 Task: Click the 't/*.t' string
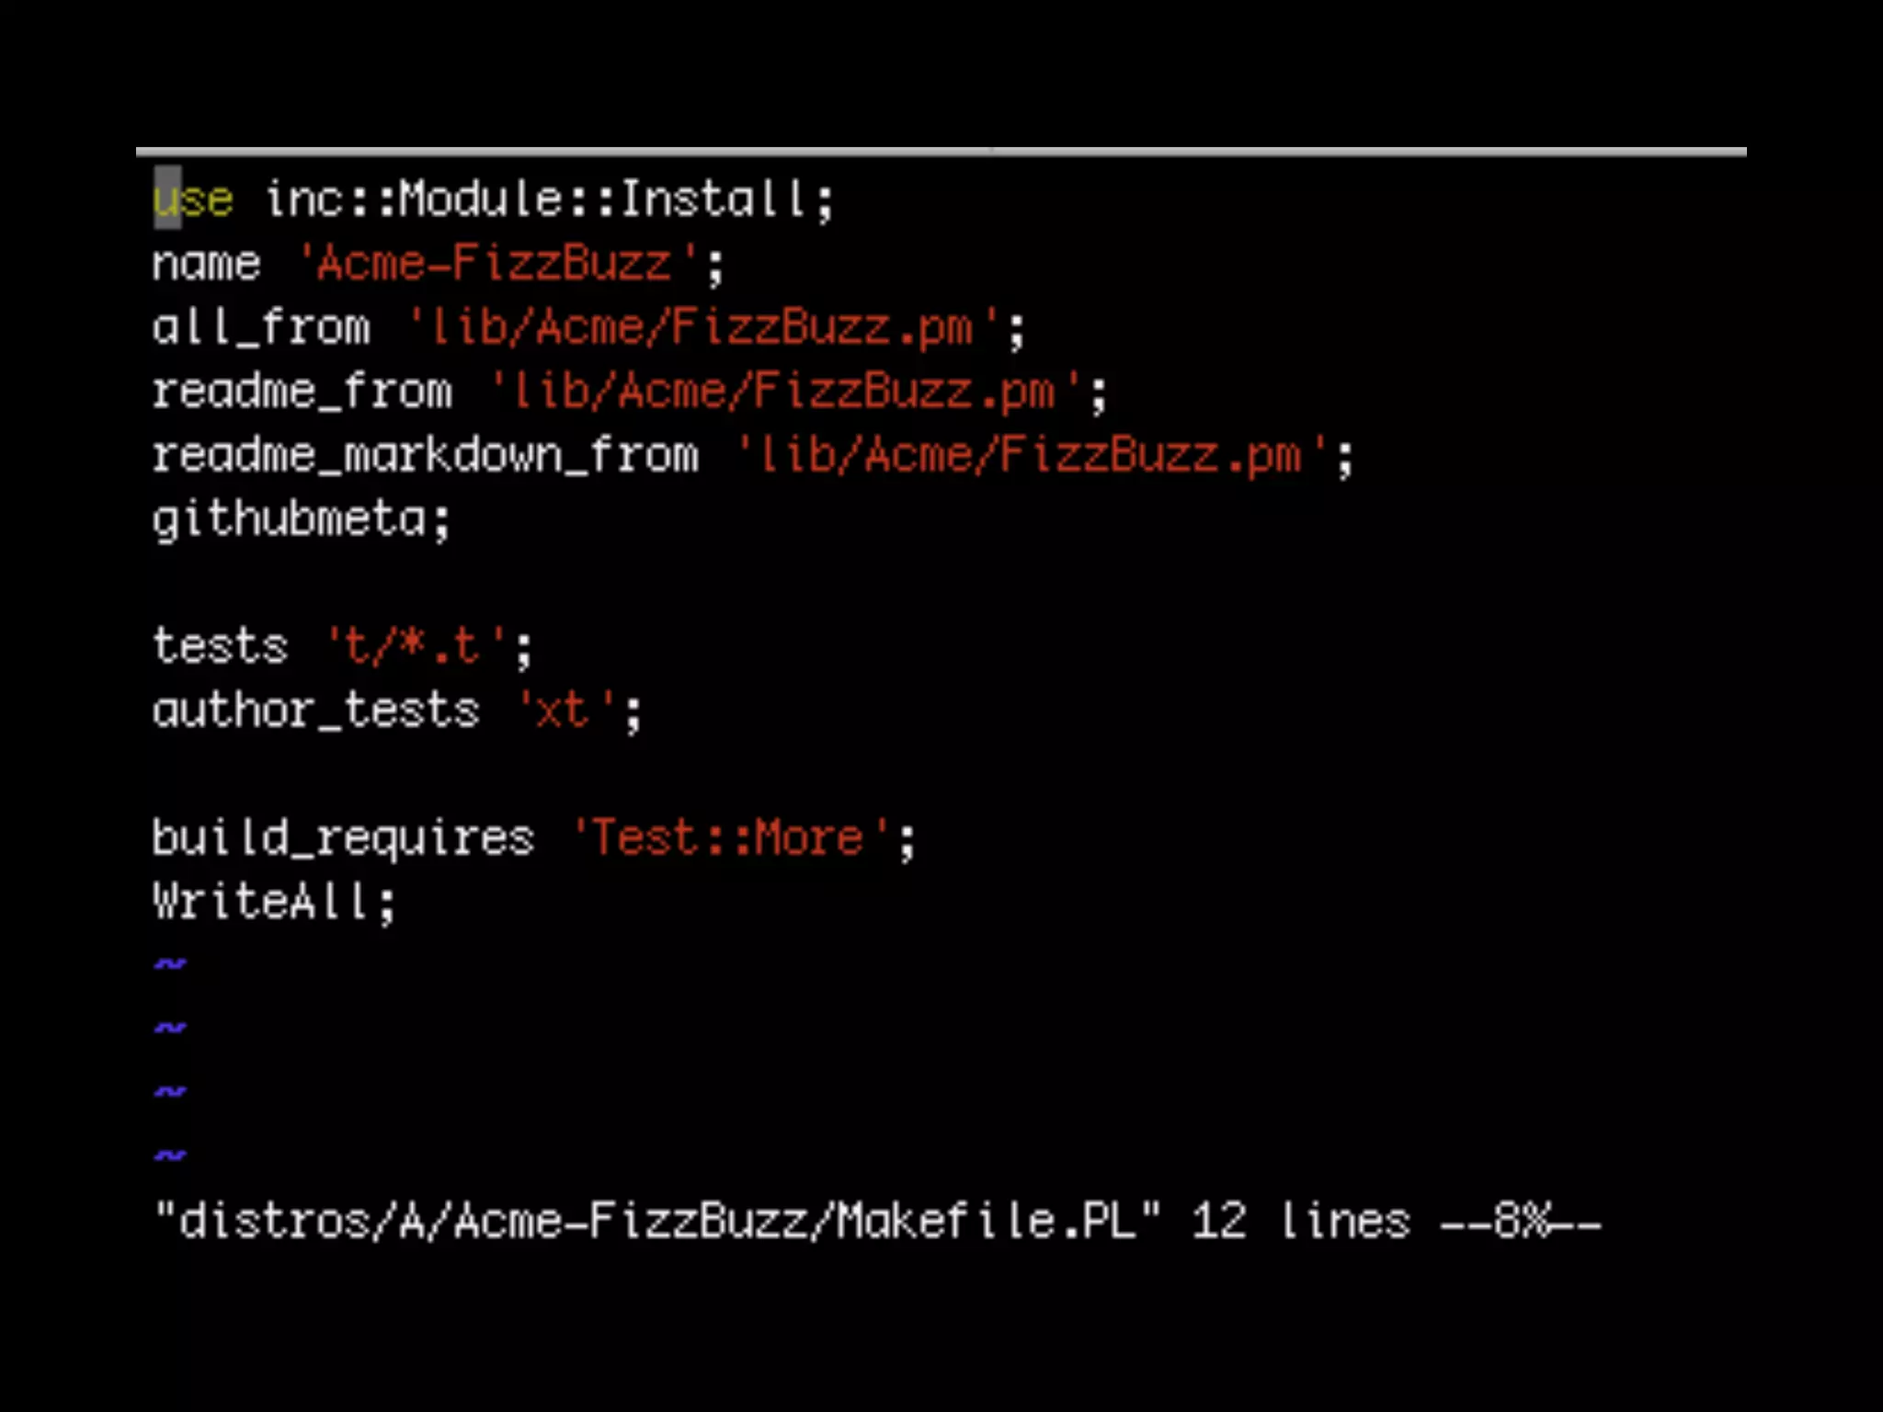pos(417,646)
